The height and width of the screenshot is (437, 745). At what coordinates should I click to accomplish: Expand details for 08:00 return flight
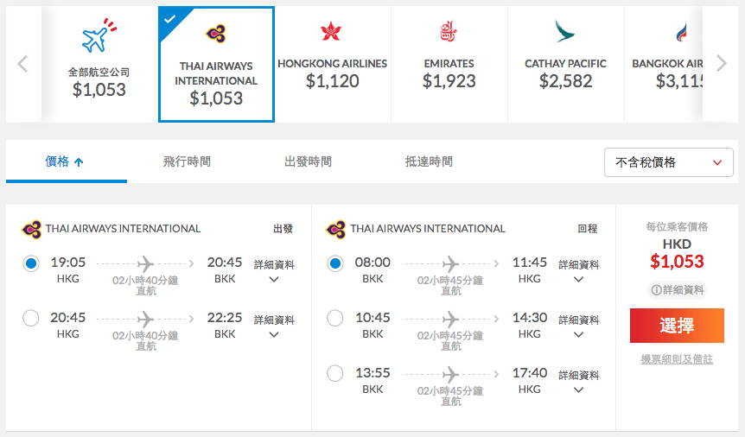coord(578,271)
